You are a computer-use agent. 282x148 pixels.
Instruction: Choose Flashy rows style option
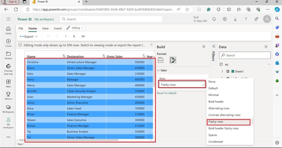230,122
